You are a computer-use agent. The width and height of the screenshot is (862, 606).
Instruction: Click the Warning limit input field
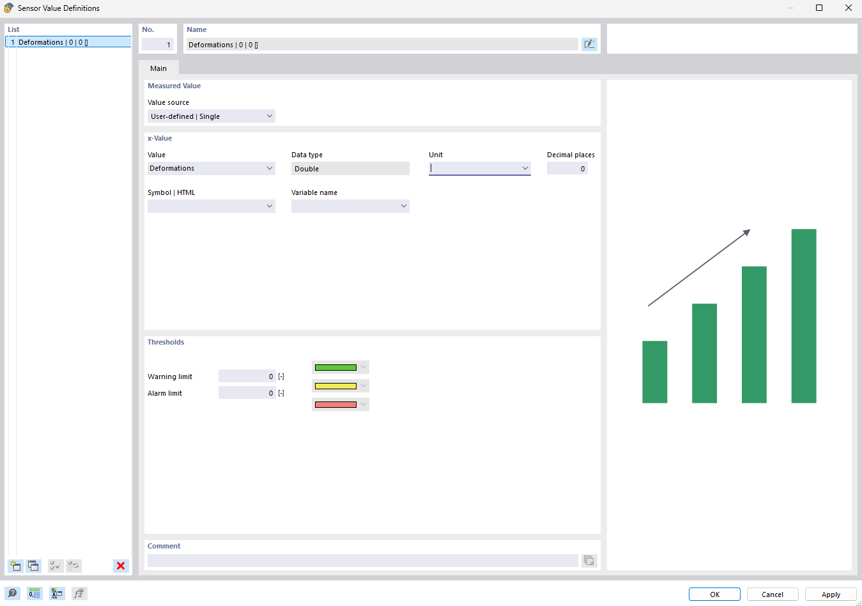coord(247,377)
